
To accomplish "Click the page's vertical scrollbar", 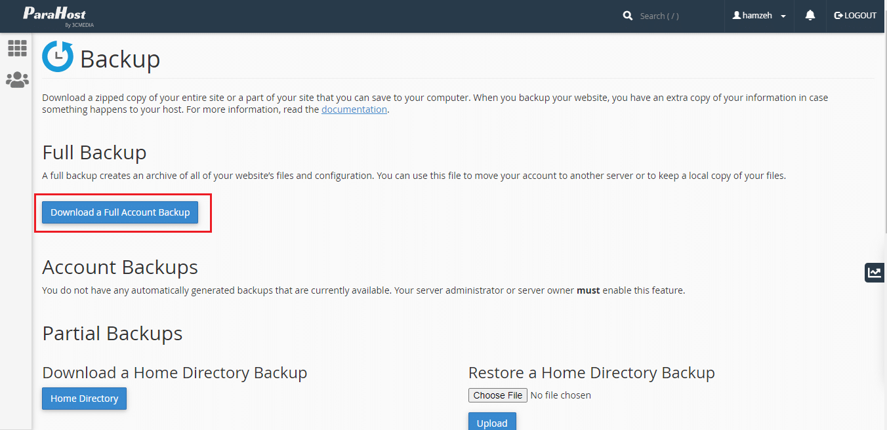I will click(x=884, y=131).
